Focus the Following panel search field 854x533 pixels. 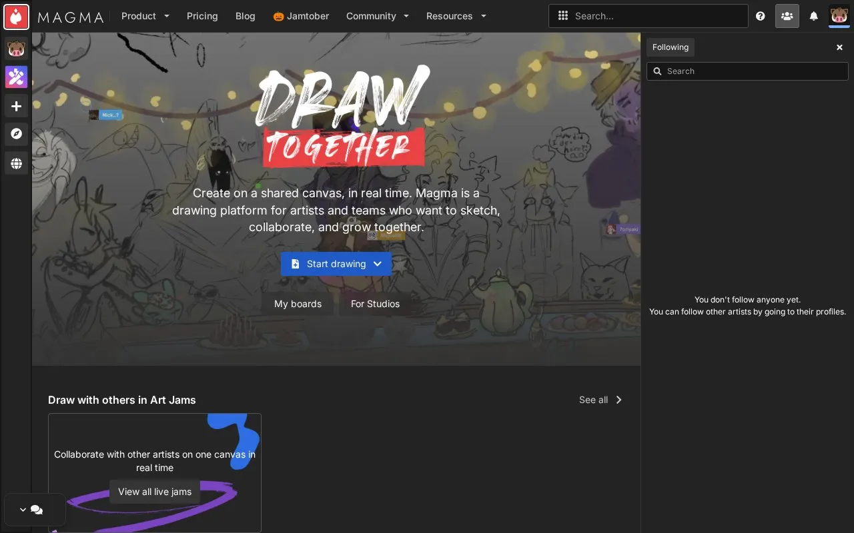(747, 71)
